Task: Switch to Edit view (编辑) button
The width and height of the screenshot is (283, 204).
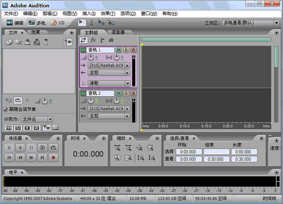Action: [15, 23]
